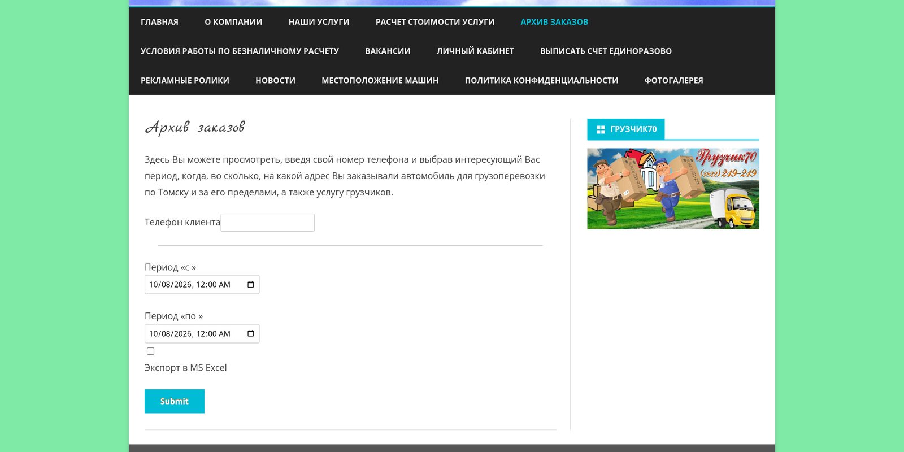Focus the Телефон клиента input field

[268, 223]
